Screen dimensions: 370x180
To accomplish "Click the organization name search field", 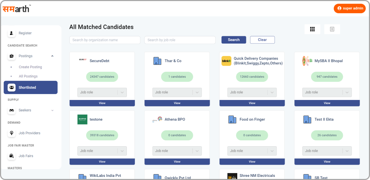I will click(105, 40).
